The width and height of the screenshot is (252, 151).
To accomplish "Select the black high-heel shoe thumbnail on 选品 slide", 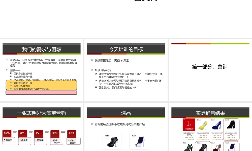I will [112, 141].
